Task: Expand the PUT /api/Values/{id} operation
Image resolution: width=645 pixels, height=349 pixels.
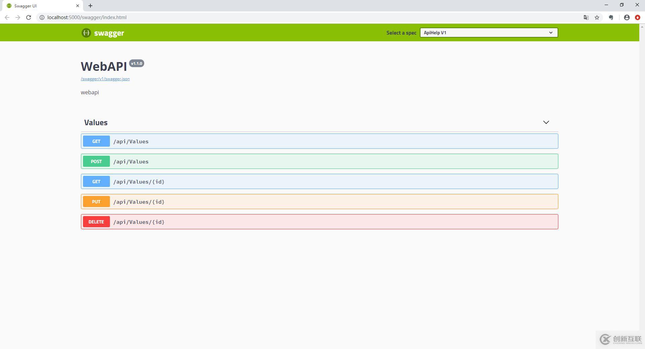Action: 319,202
